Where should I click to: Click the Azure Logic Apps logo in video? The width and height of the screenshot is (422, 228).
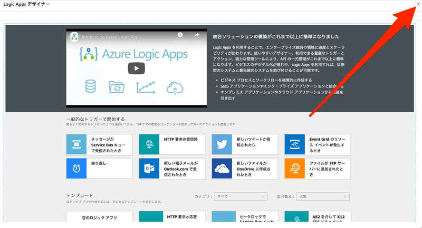(134, 54)
